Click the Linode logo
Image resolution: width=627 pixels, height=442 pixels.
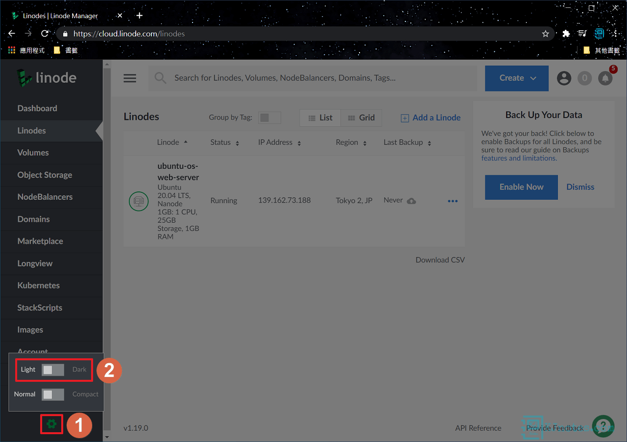coord(47,78)
